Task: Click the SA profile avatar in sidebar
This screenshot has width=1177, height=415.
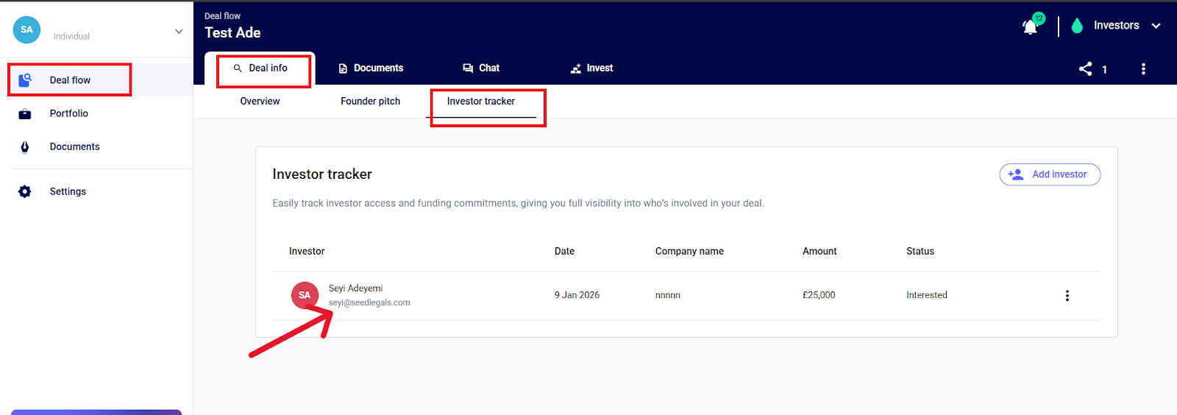Action: 26,30
